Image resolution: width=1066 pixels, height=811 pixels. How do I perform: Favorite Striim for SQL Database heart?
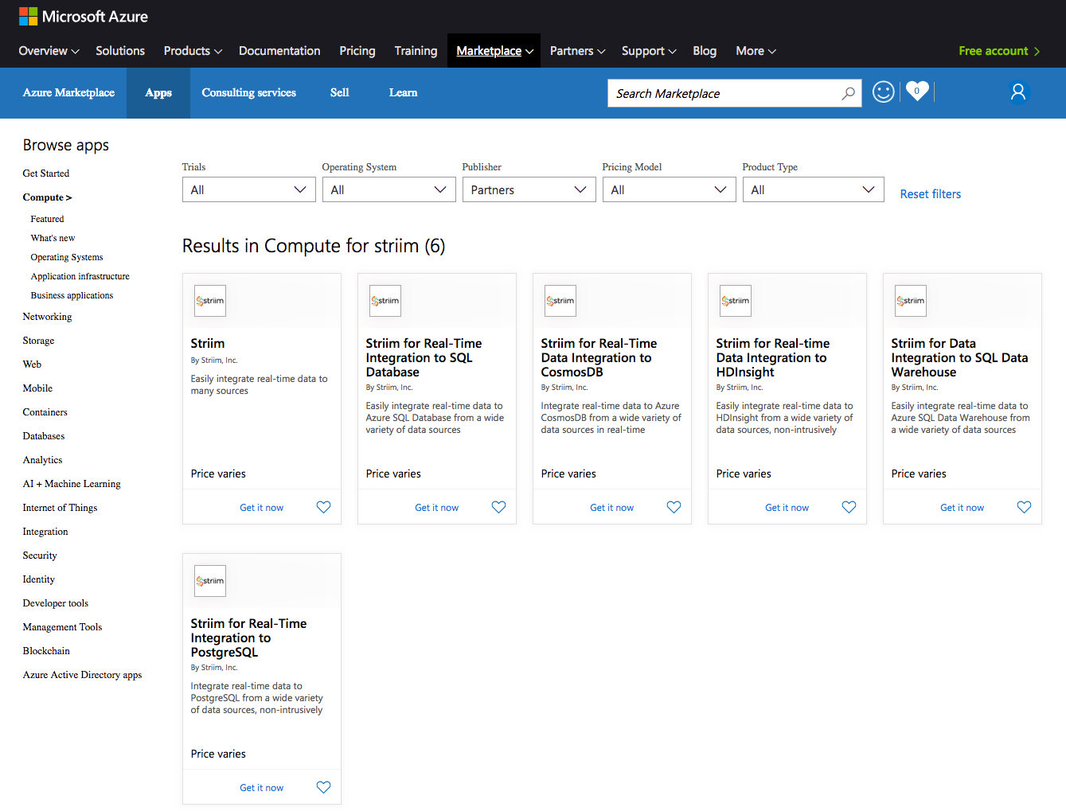(x=498, y=507)
